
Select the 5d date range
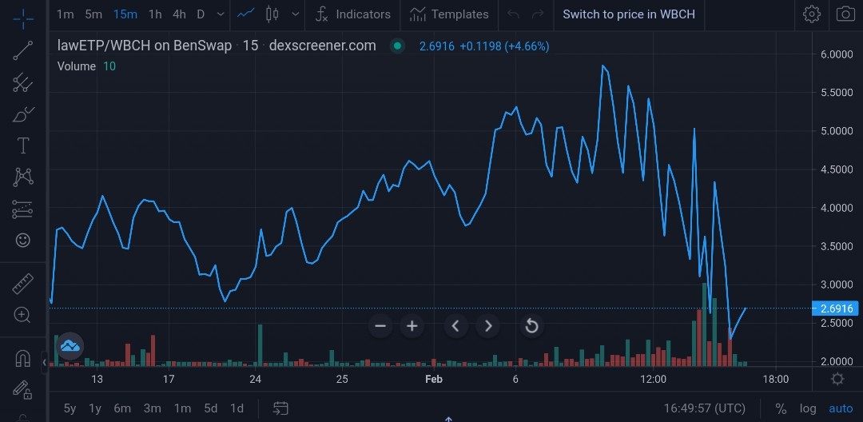(x=210, y=408)
